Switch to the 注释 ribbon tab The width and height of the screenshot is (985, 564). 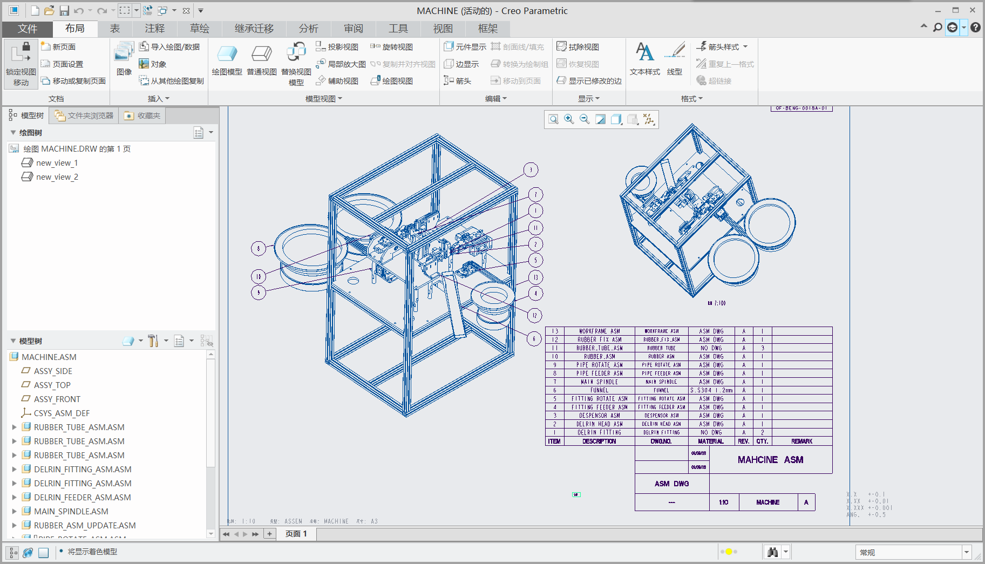pyautogui.click(x=155, y=29)
